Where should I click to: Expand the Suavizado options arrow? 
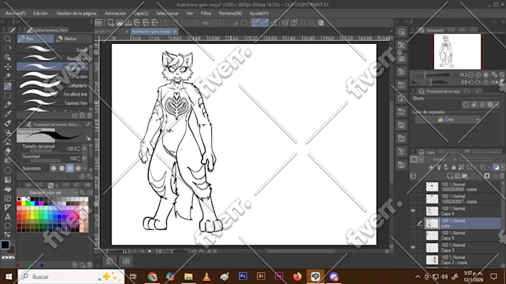tap(85, 168)
